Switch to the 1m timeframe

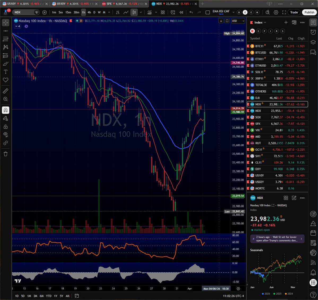54,12
